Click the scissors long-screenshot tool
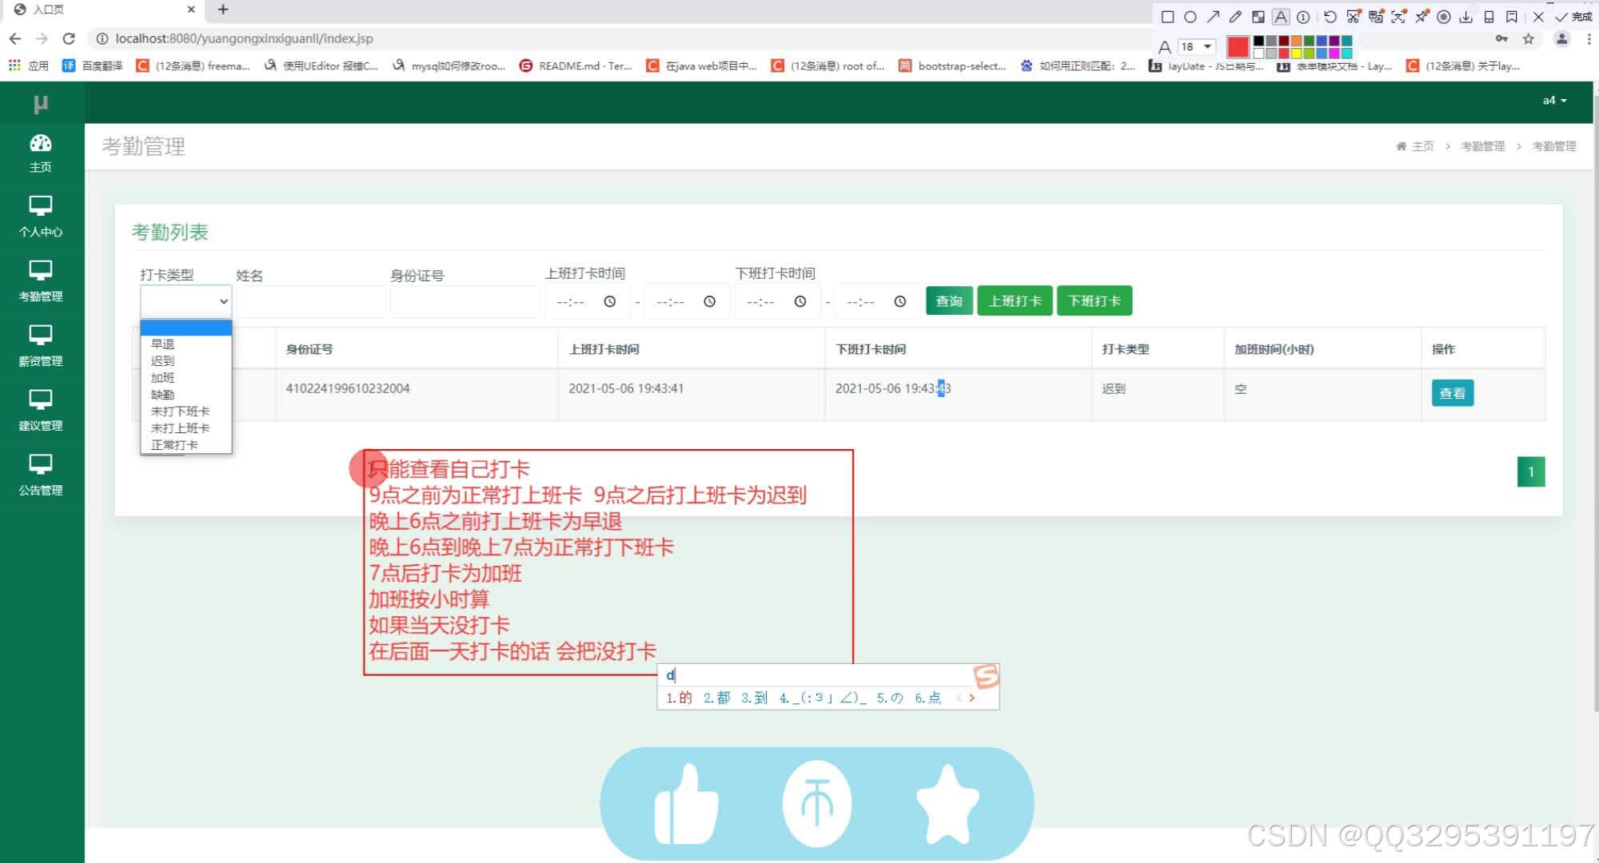1599x863 pixels. point(1353,17)
